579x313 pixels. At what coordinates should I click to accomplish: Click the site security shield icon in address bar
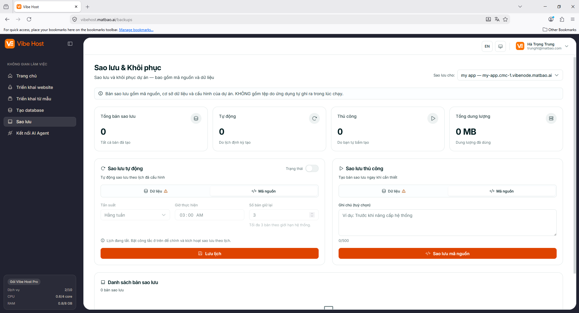75,20
